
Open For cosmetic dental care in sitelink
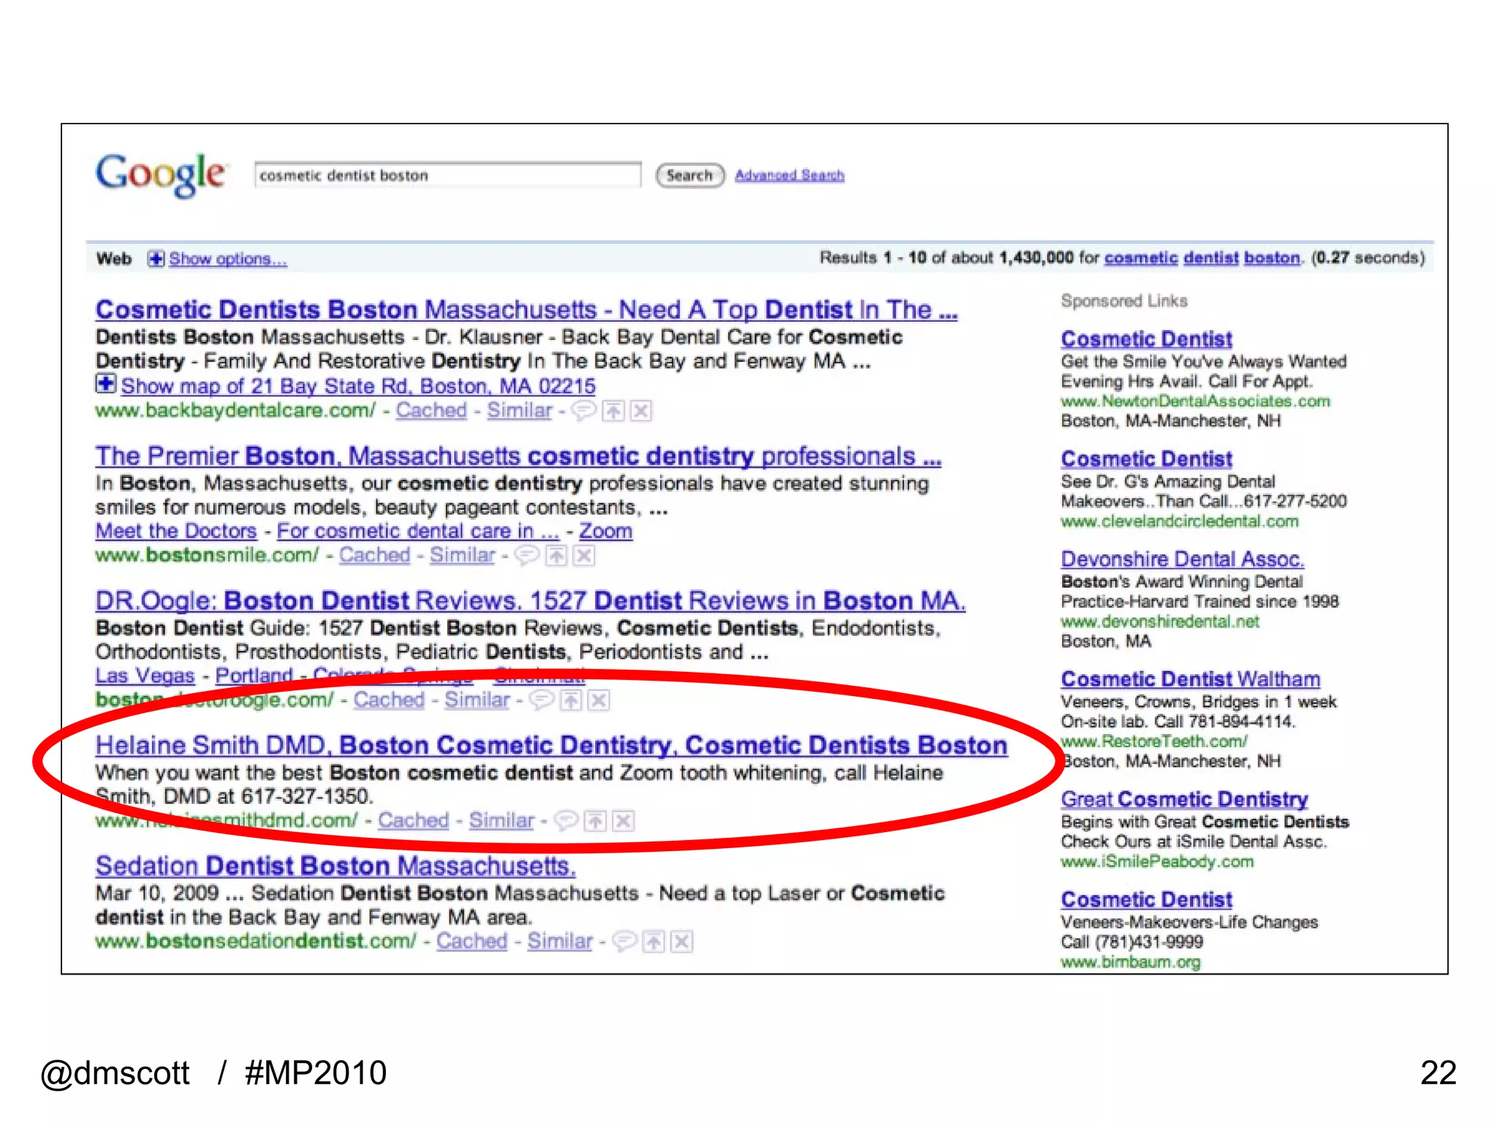(x=417, y=531)
